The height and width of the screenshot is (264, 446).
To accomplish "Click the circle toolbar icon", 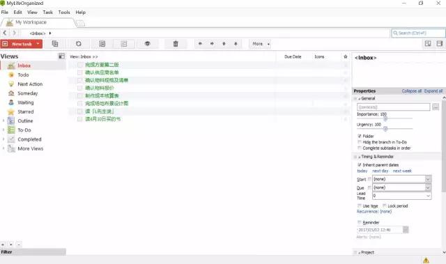I will (79, 44).
